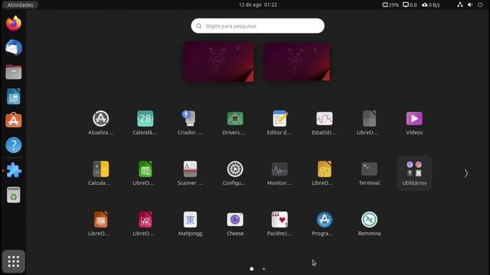Select the first page indicator dot
The width and height of the screenshot is (490, 275).
252,269
